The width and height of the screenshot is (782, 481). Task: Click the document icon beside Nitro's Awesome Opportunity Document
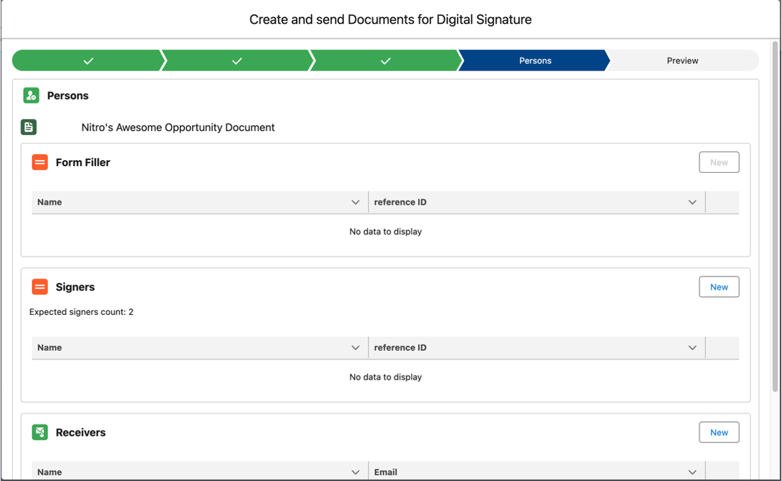point(29,127)
